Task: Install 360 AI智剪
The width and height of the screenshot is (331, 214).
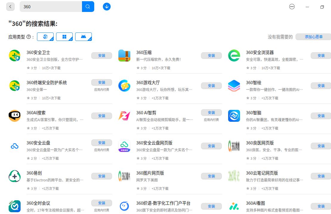Action: pyautogui.click(x=211, y=113)
